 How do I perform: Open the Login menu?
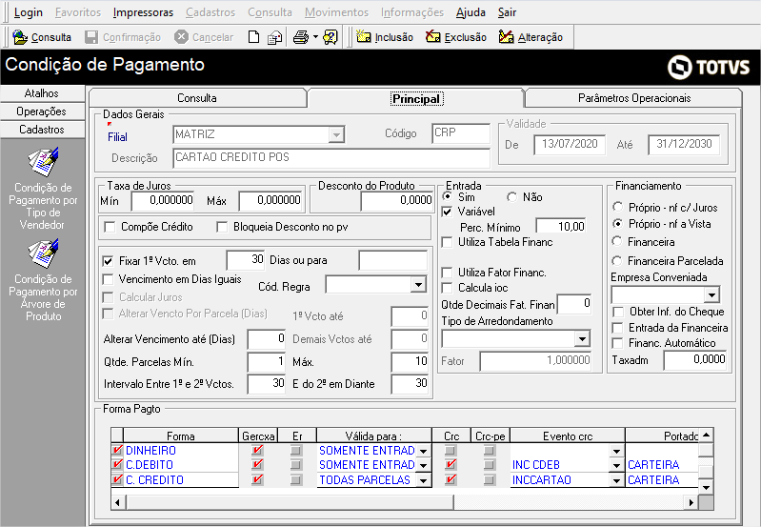click(x=29, y=12)
